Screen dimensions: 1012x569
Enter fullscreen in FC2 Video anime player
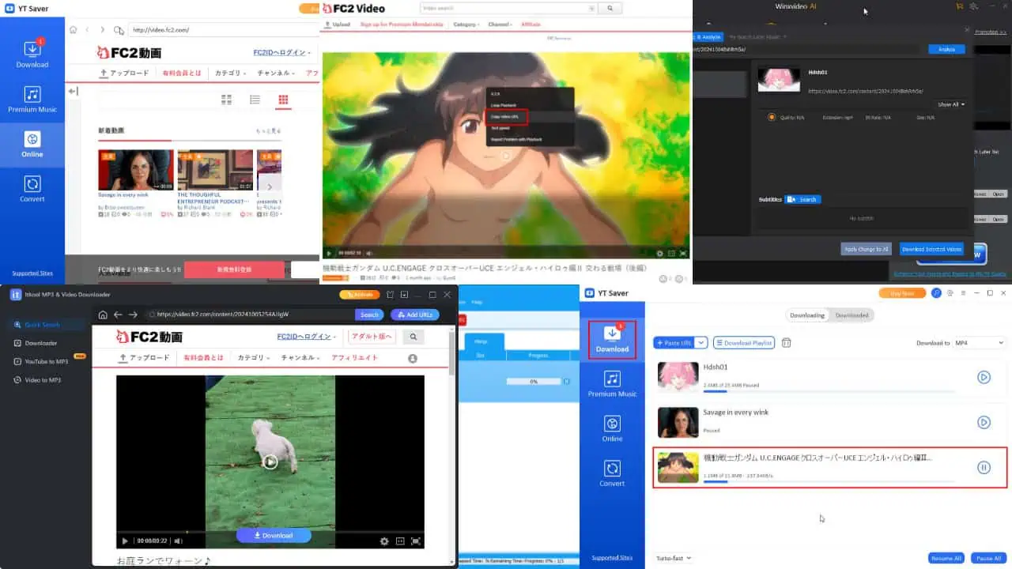[x=683, y=253]
